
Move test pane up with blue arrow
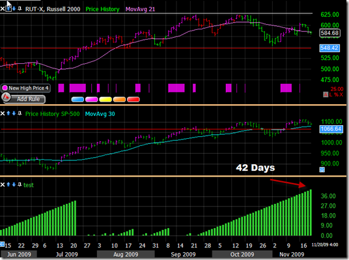click(x=8, y=184)
